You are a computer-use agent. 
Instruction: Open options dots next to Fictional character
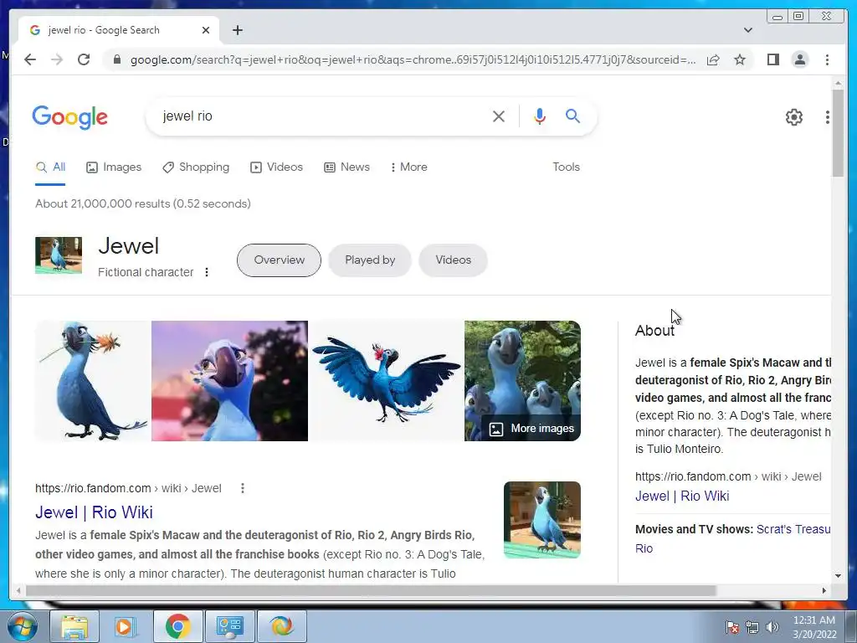coord(207,272)
